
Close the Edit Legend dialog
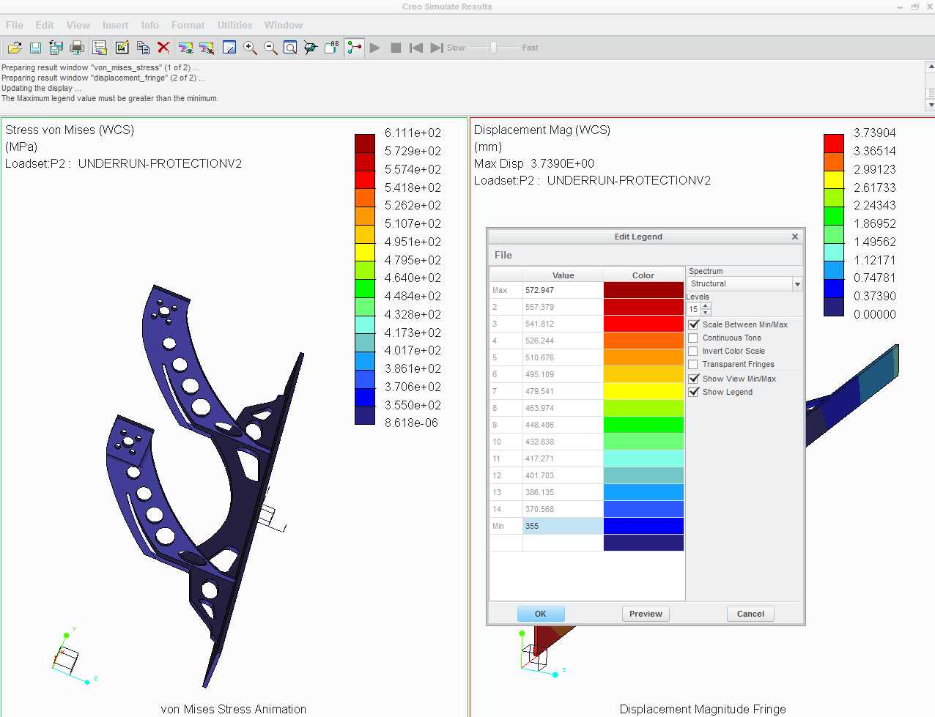click(795, 237)
